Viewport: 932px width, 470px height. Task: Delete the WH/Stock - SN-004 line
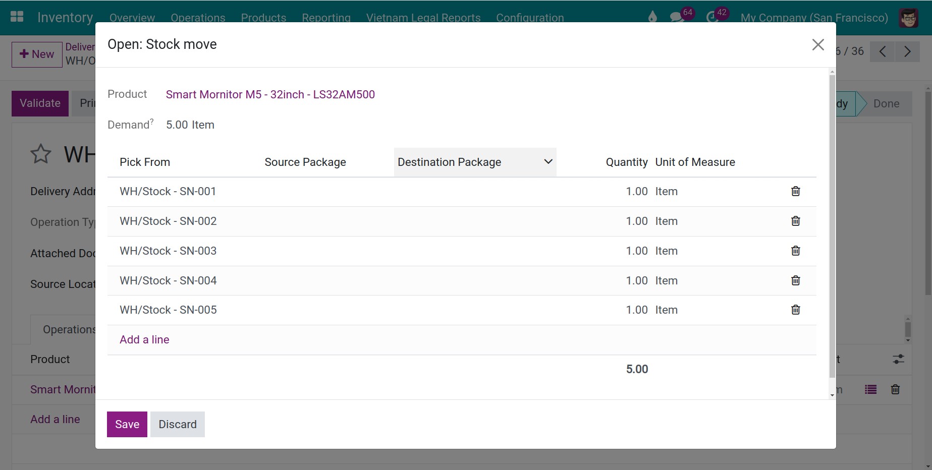click(x=796, y=280)
